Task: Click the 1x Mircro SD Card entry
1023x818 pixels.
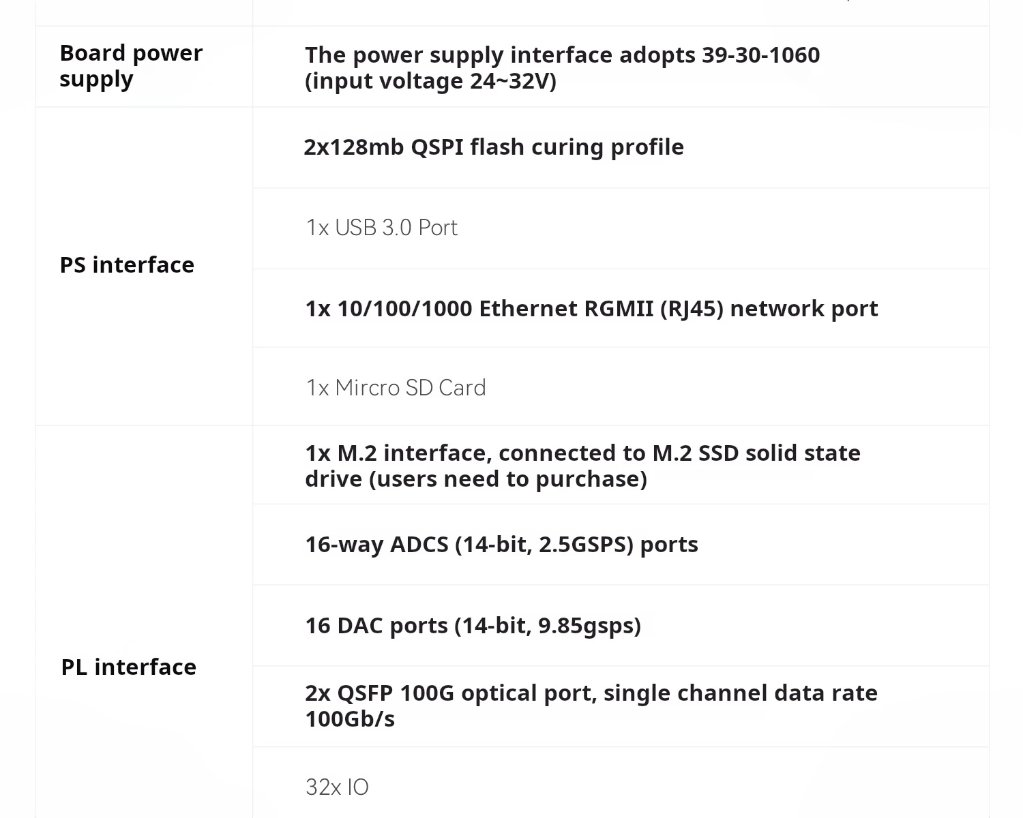Action: tap(396, 388)
